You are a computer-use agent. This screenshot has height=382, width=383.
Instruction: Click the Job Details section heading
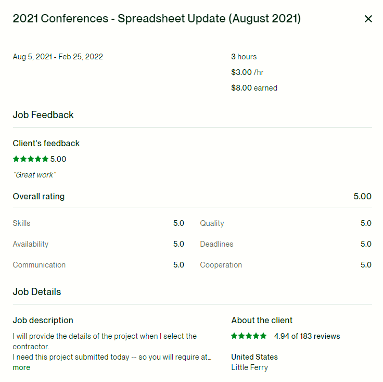click(x=37, y=292)
